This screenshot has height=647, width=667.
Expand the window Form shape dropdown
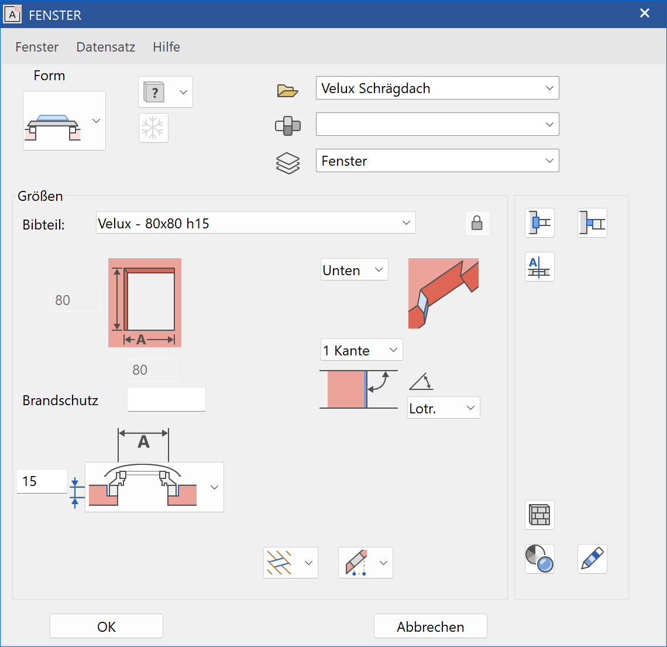(64, 121)
